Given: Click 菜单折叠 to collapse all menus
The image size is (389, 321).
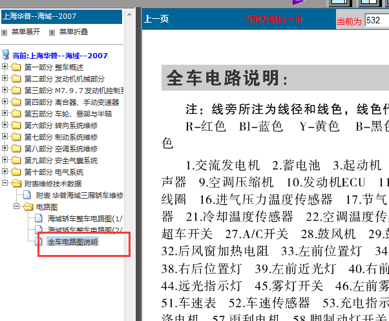Looking at the screenshot, I should [x=74, y=32].
